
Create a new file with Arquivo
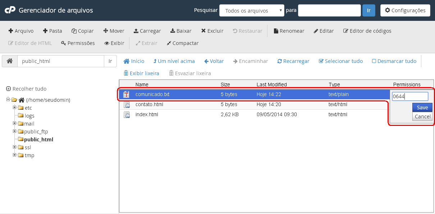tap(21, 31)
